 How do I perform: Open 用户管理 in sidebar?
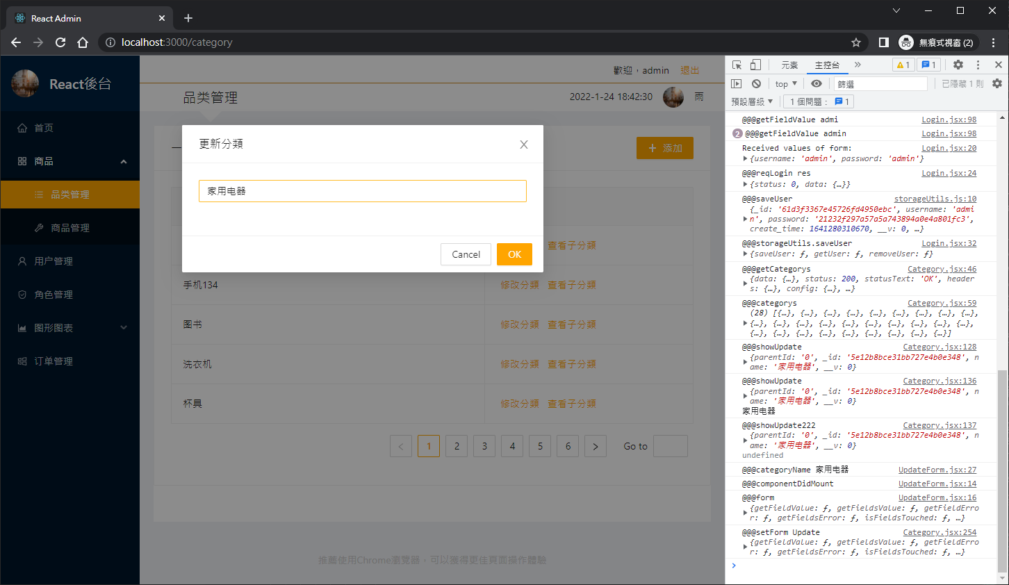coord(69,261)
